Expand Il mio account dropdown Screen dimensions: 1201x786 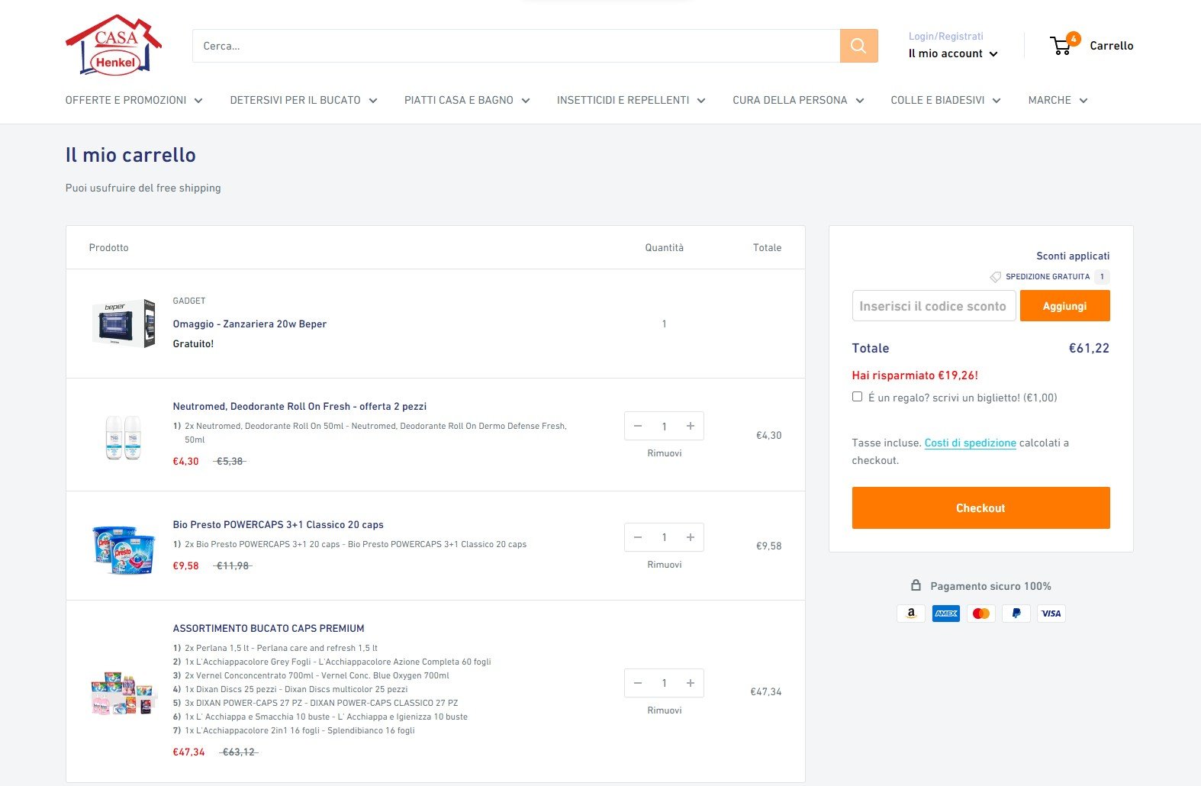(952, 53)
